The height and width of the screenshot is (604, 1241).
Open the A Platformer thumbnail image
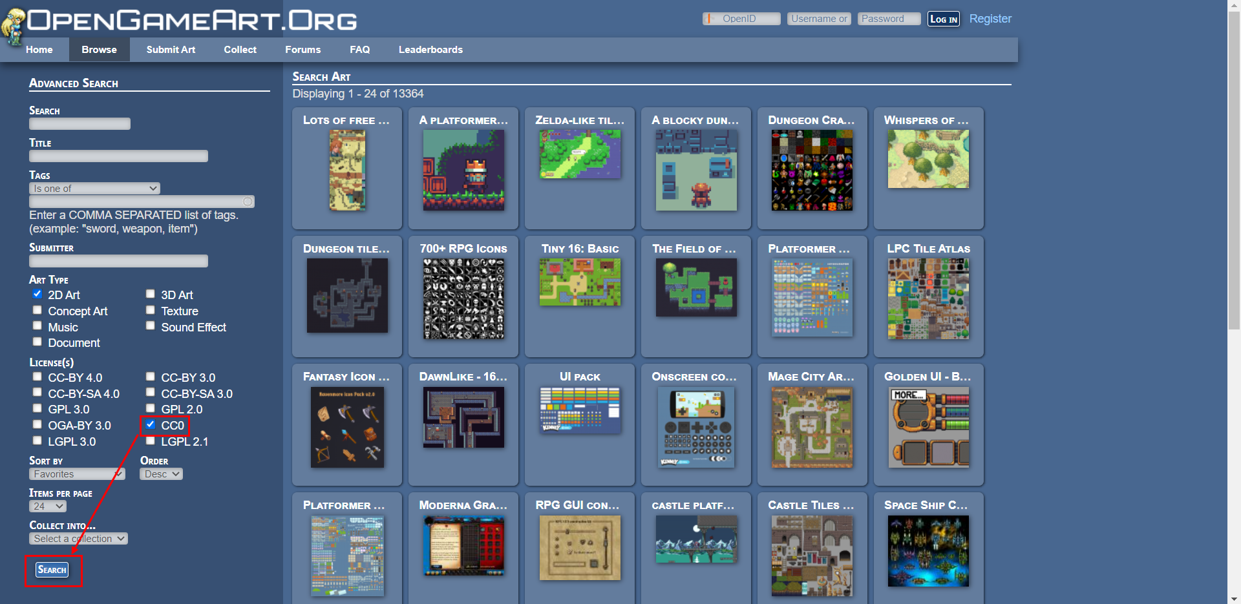(463, 170)
